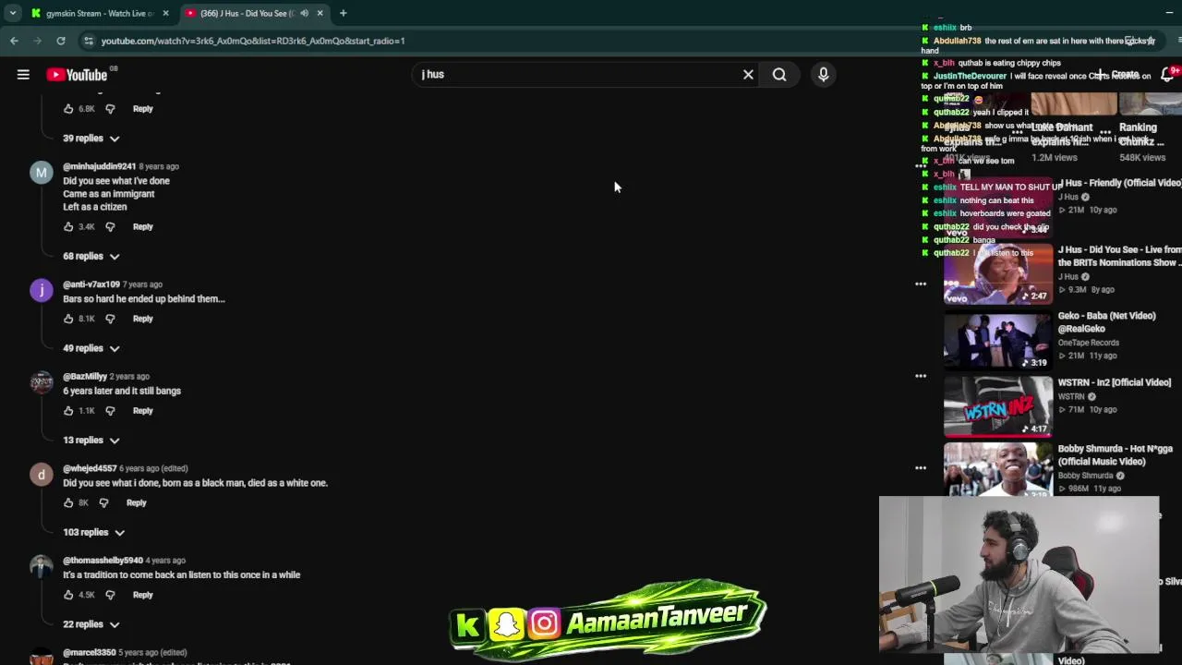Like the comment with 6.8K likes

coord(68,109)
